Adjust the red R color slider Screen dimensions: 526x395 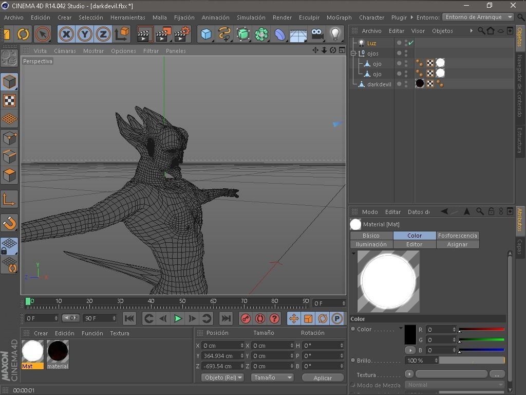point(481,330)
